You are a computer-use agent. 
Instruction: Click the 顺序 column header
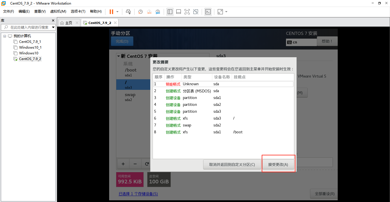(x=159, y=77)
